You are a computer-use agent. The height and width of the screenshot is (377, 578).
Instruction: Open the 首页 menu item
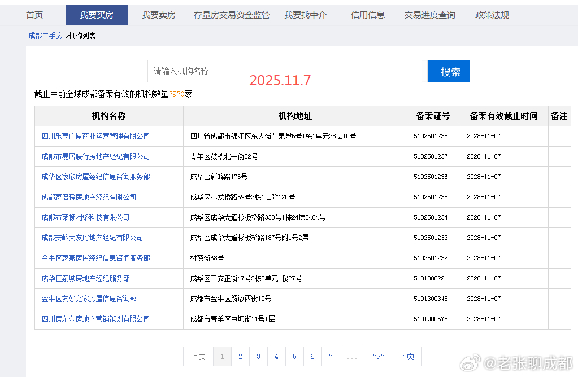click(x=34, y=15)
